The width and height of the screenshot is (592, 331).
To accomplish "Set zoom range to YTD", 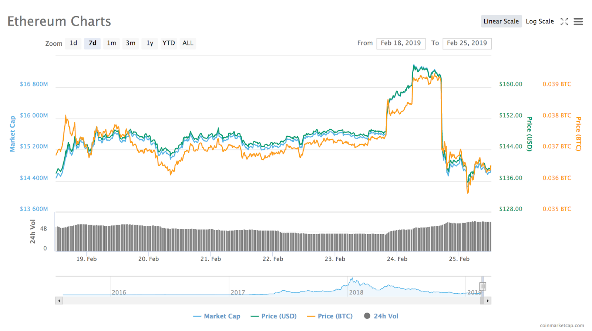I will [169, 43].
